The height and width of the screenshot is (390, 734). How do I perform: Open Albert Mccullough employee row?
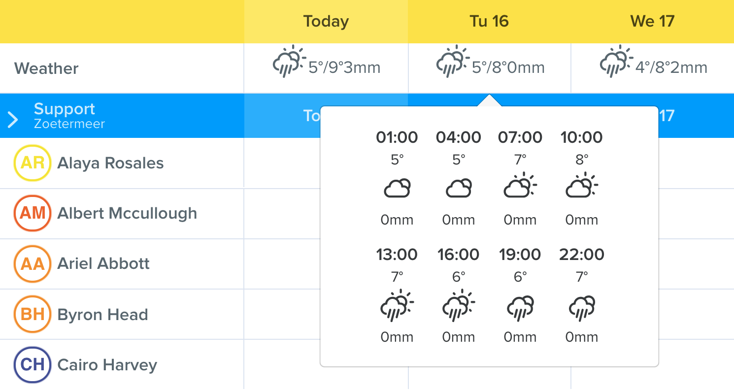pyautogui.click(x=122, y=213)
